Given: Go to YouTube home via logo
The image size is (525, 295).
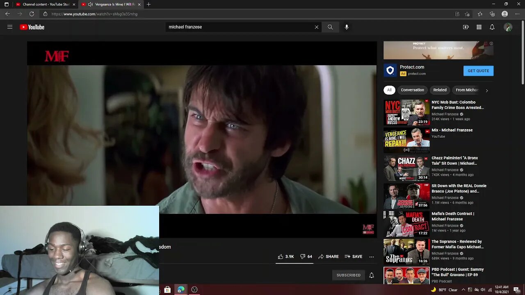Looking at the screenshot, I should point(32,27).
